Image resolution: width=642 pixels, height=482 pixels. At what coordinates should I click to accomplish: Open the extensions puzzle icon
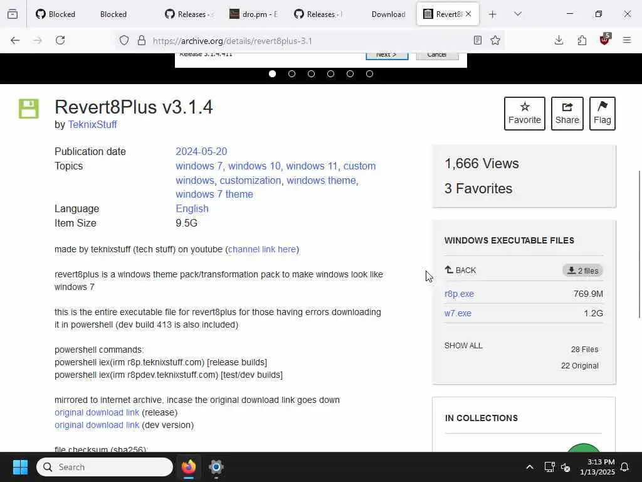pyautogui.click(x=582, y=40)
